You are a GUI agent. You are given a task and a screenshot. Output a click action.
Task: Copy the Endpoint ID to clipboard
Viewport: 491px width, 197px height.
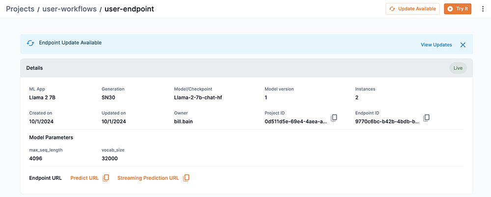point(427,118)
